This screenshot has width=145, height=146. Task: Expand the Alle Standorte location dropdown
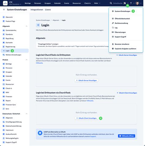point(15,4)
